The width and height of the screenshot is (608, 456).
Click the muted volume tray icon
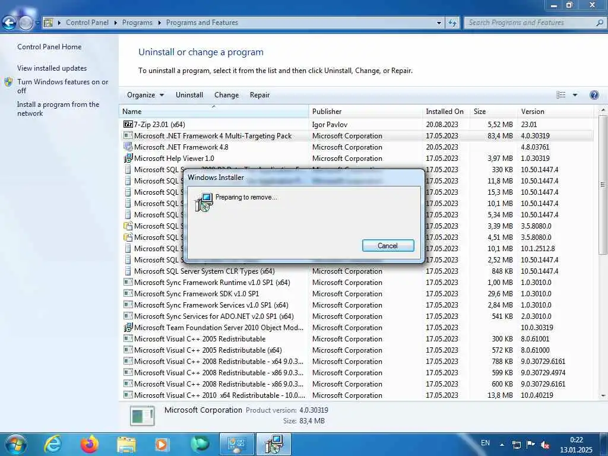pos(545,445)
